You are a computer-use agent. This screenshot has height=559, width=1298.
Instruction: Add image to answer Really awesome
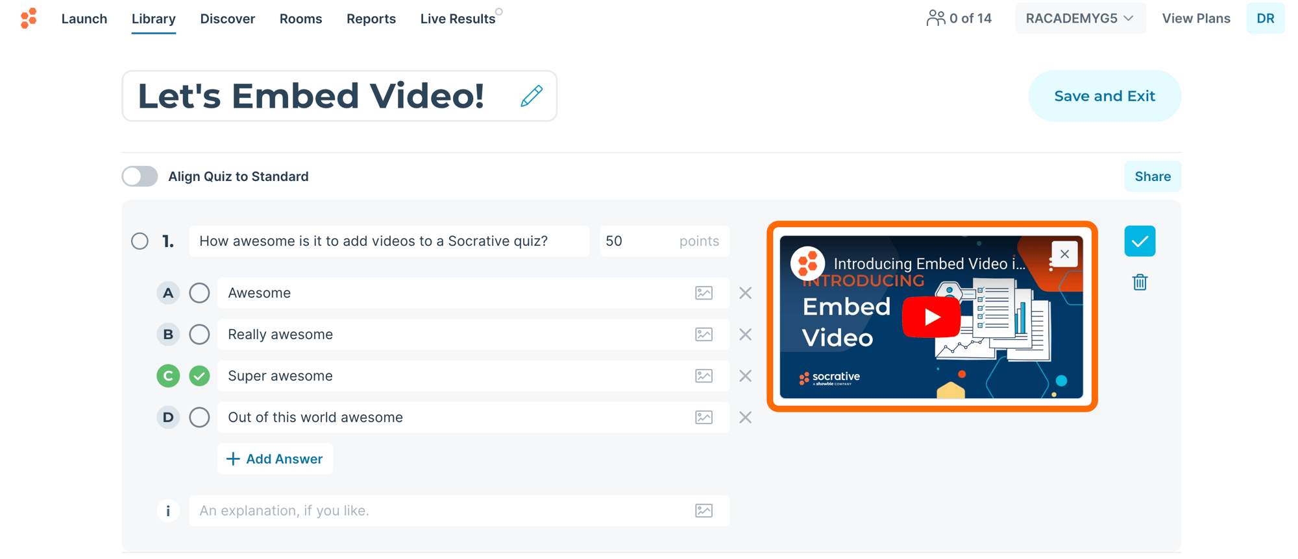click(704, 335)
